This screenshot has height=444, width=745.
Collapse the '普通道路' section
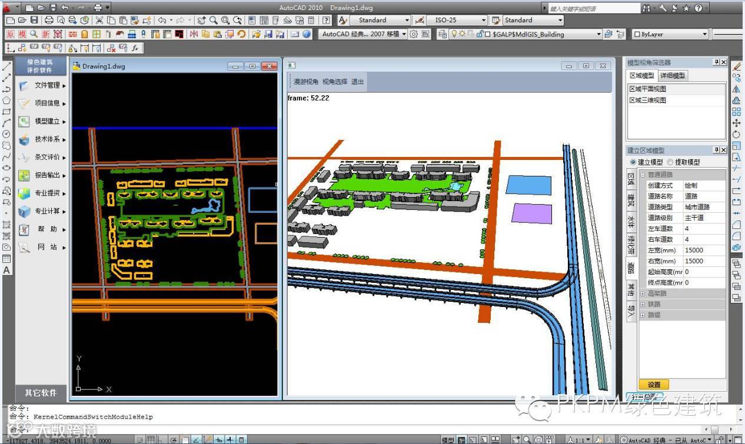[643, 175]
